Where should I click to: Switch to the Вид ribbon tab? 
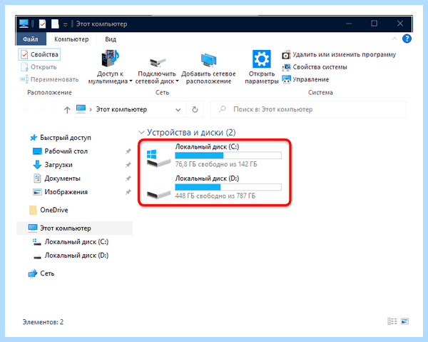pyautogui.click(x=111, y=39)
